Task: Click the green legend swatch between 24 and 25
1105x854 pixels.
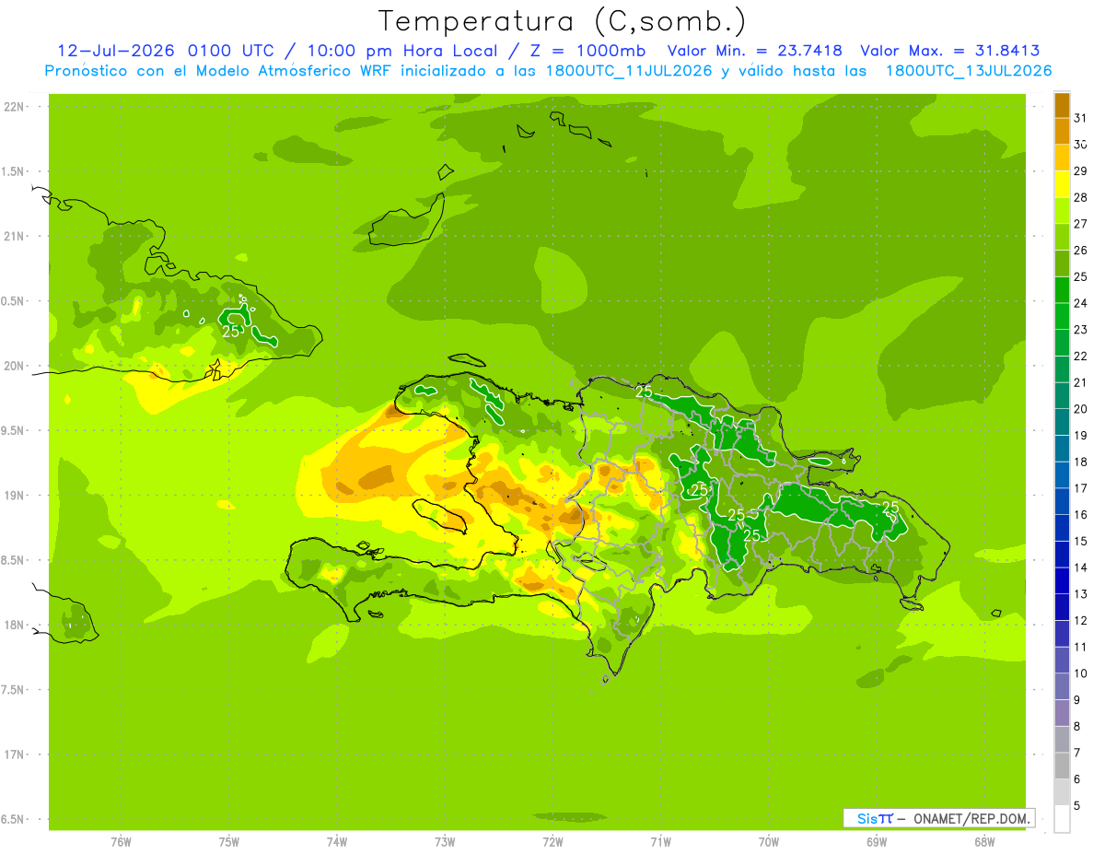Action: coord(1062,289)
